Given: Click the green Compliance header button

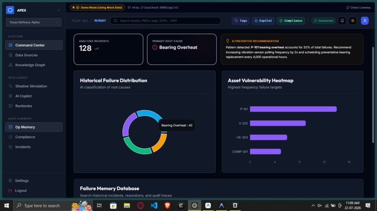Looking at the screenshot, I should [290, 20].
